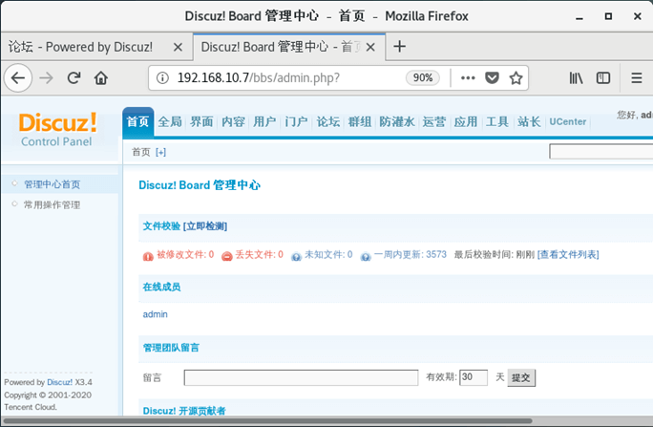This screenshot has height=427, width=653.
Task: Open the 工具 navigation menu
Action: pos(497,121)
